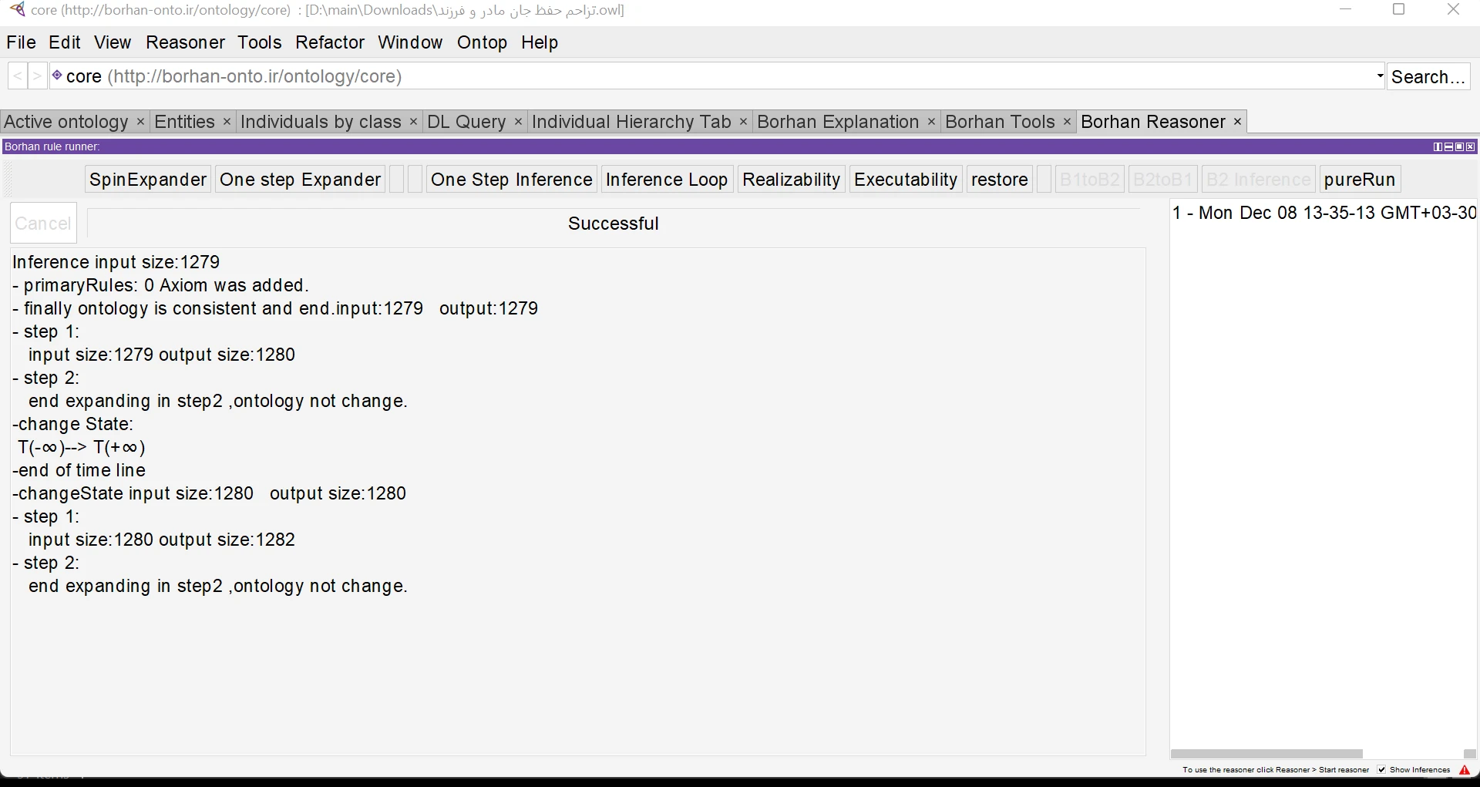The height and width of the screenshot is (787, 1480).
Task: Split the Borhan rule runner panel horizontally
Action: (1449, 146)
